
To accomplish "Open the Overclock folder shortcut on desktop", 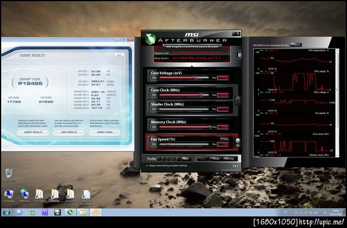I will pyautogui.click(x=71, y=196).
